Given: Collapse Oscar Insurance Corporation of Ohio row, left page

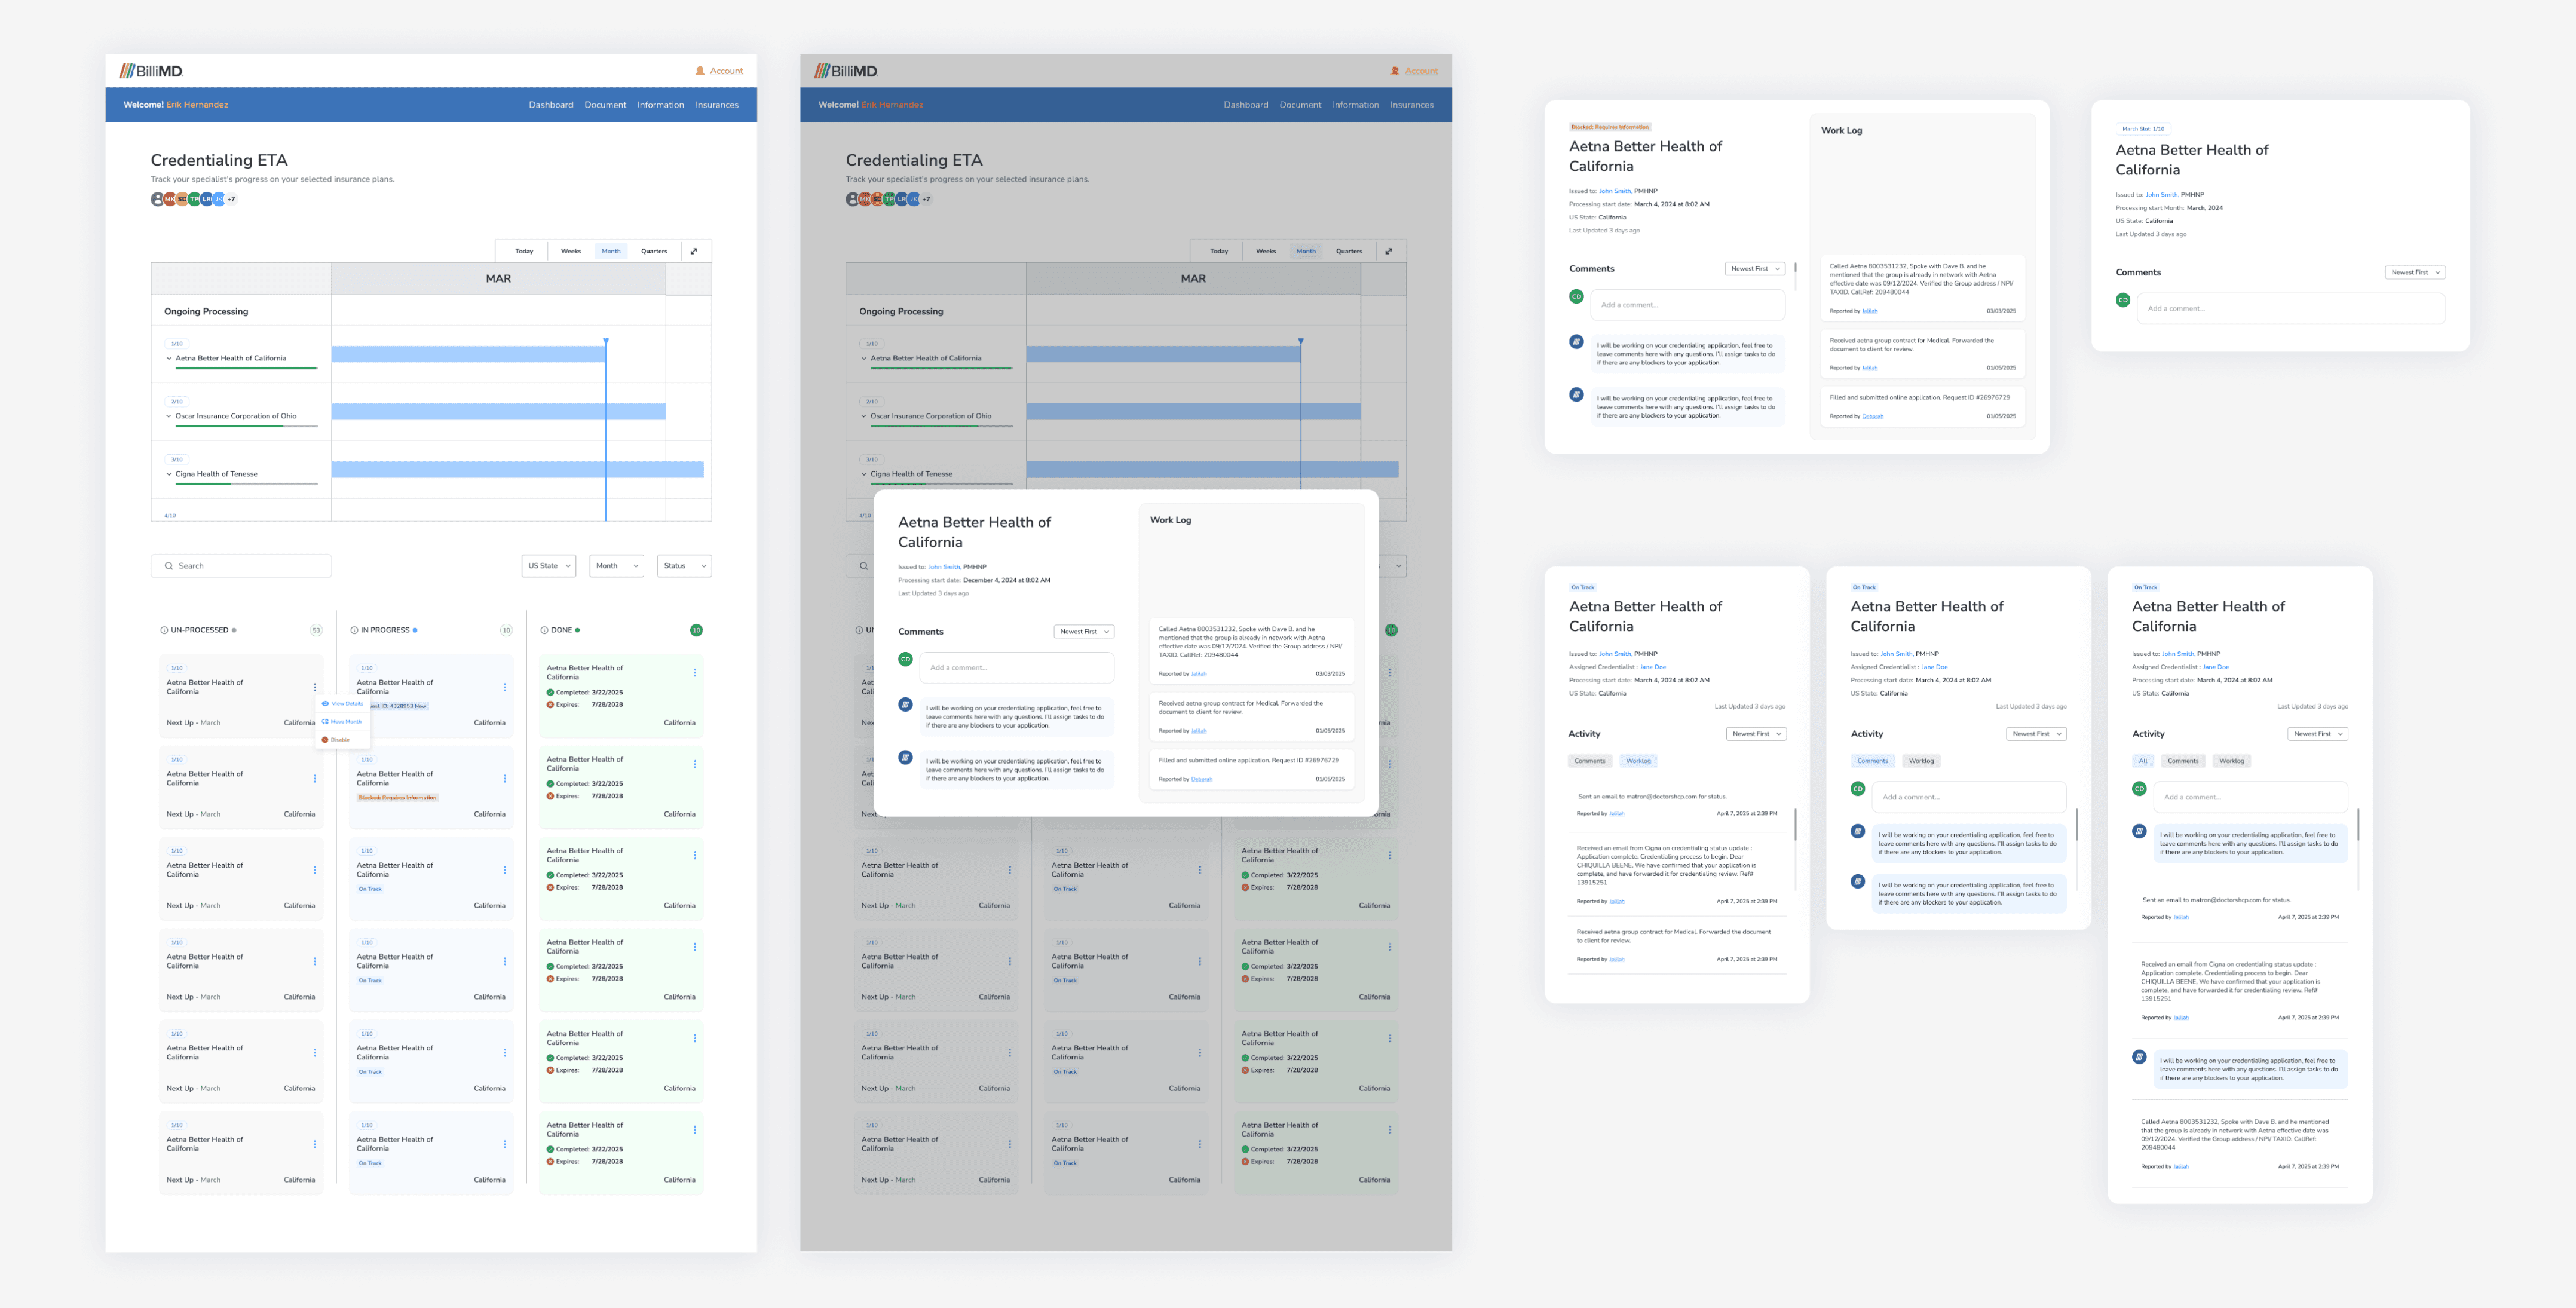Looking at the screenshot, I should tap(168, 416).
